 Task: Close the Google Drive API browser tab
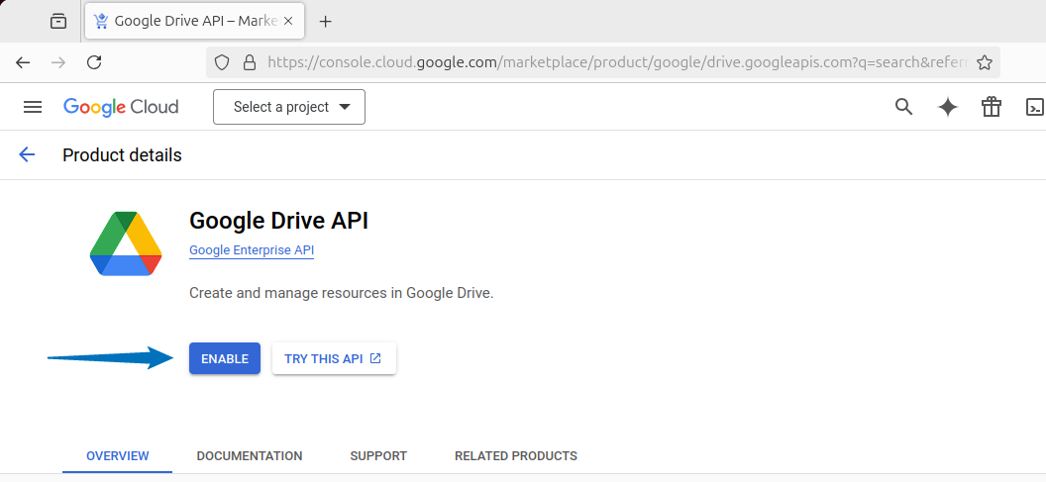288,22
